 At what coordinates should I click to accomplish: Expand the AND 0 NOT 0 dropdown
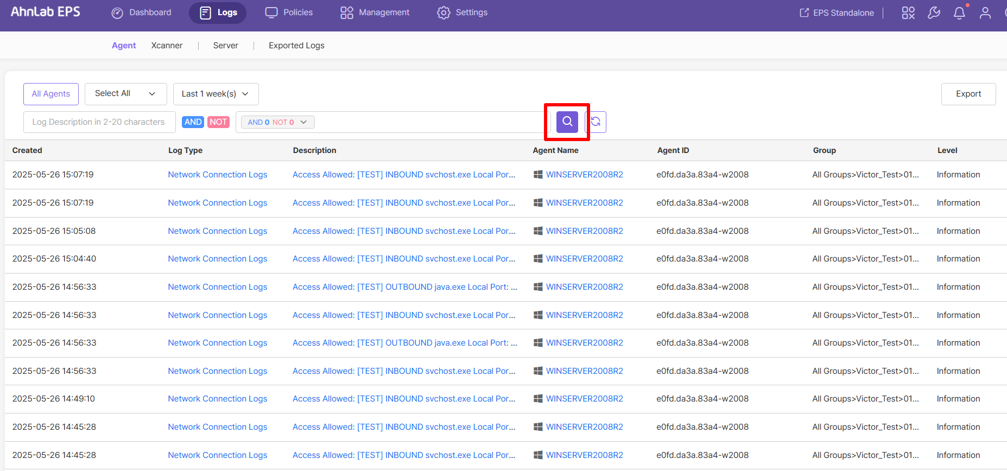[277, 122]
